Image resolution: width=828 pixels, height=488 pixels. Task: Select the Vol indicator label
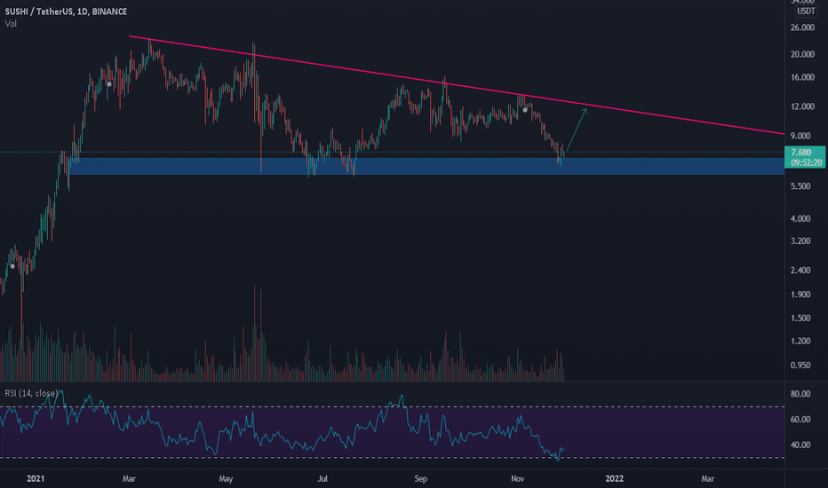[x=11, y=24]
